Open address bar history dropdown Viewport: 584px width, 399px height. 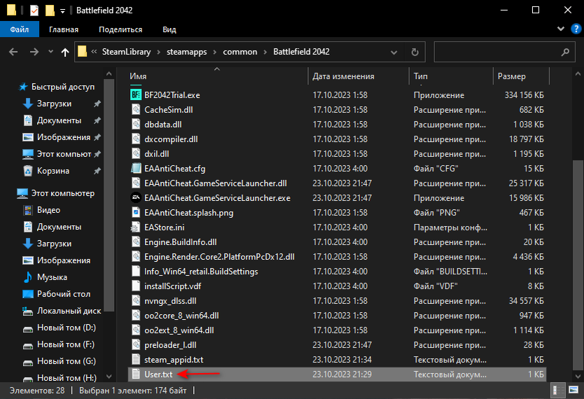click(x=394, y=52)
